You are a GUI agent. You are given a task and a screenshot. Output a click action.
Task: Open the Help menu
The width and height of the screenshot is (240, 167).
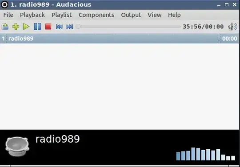(174, 15)
